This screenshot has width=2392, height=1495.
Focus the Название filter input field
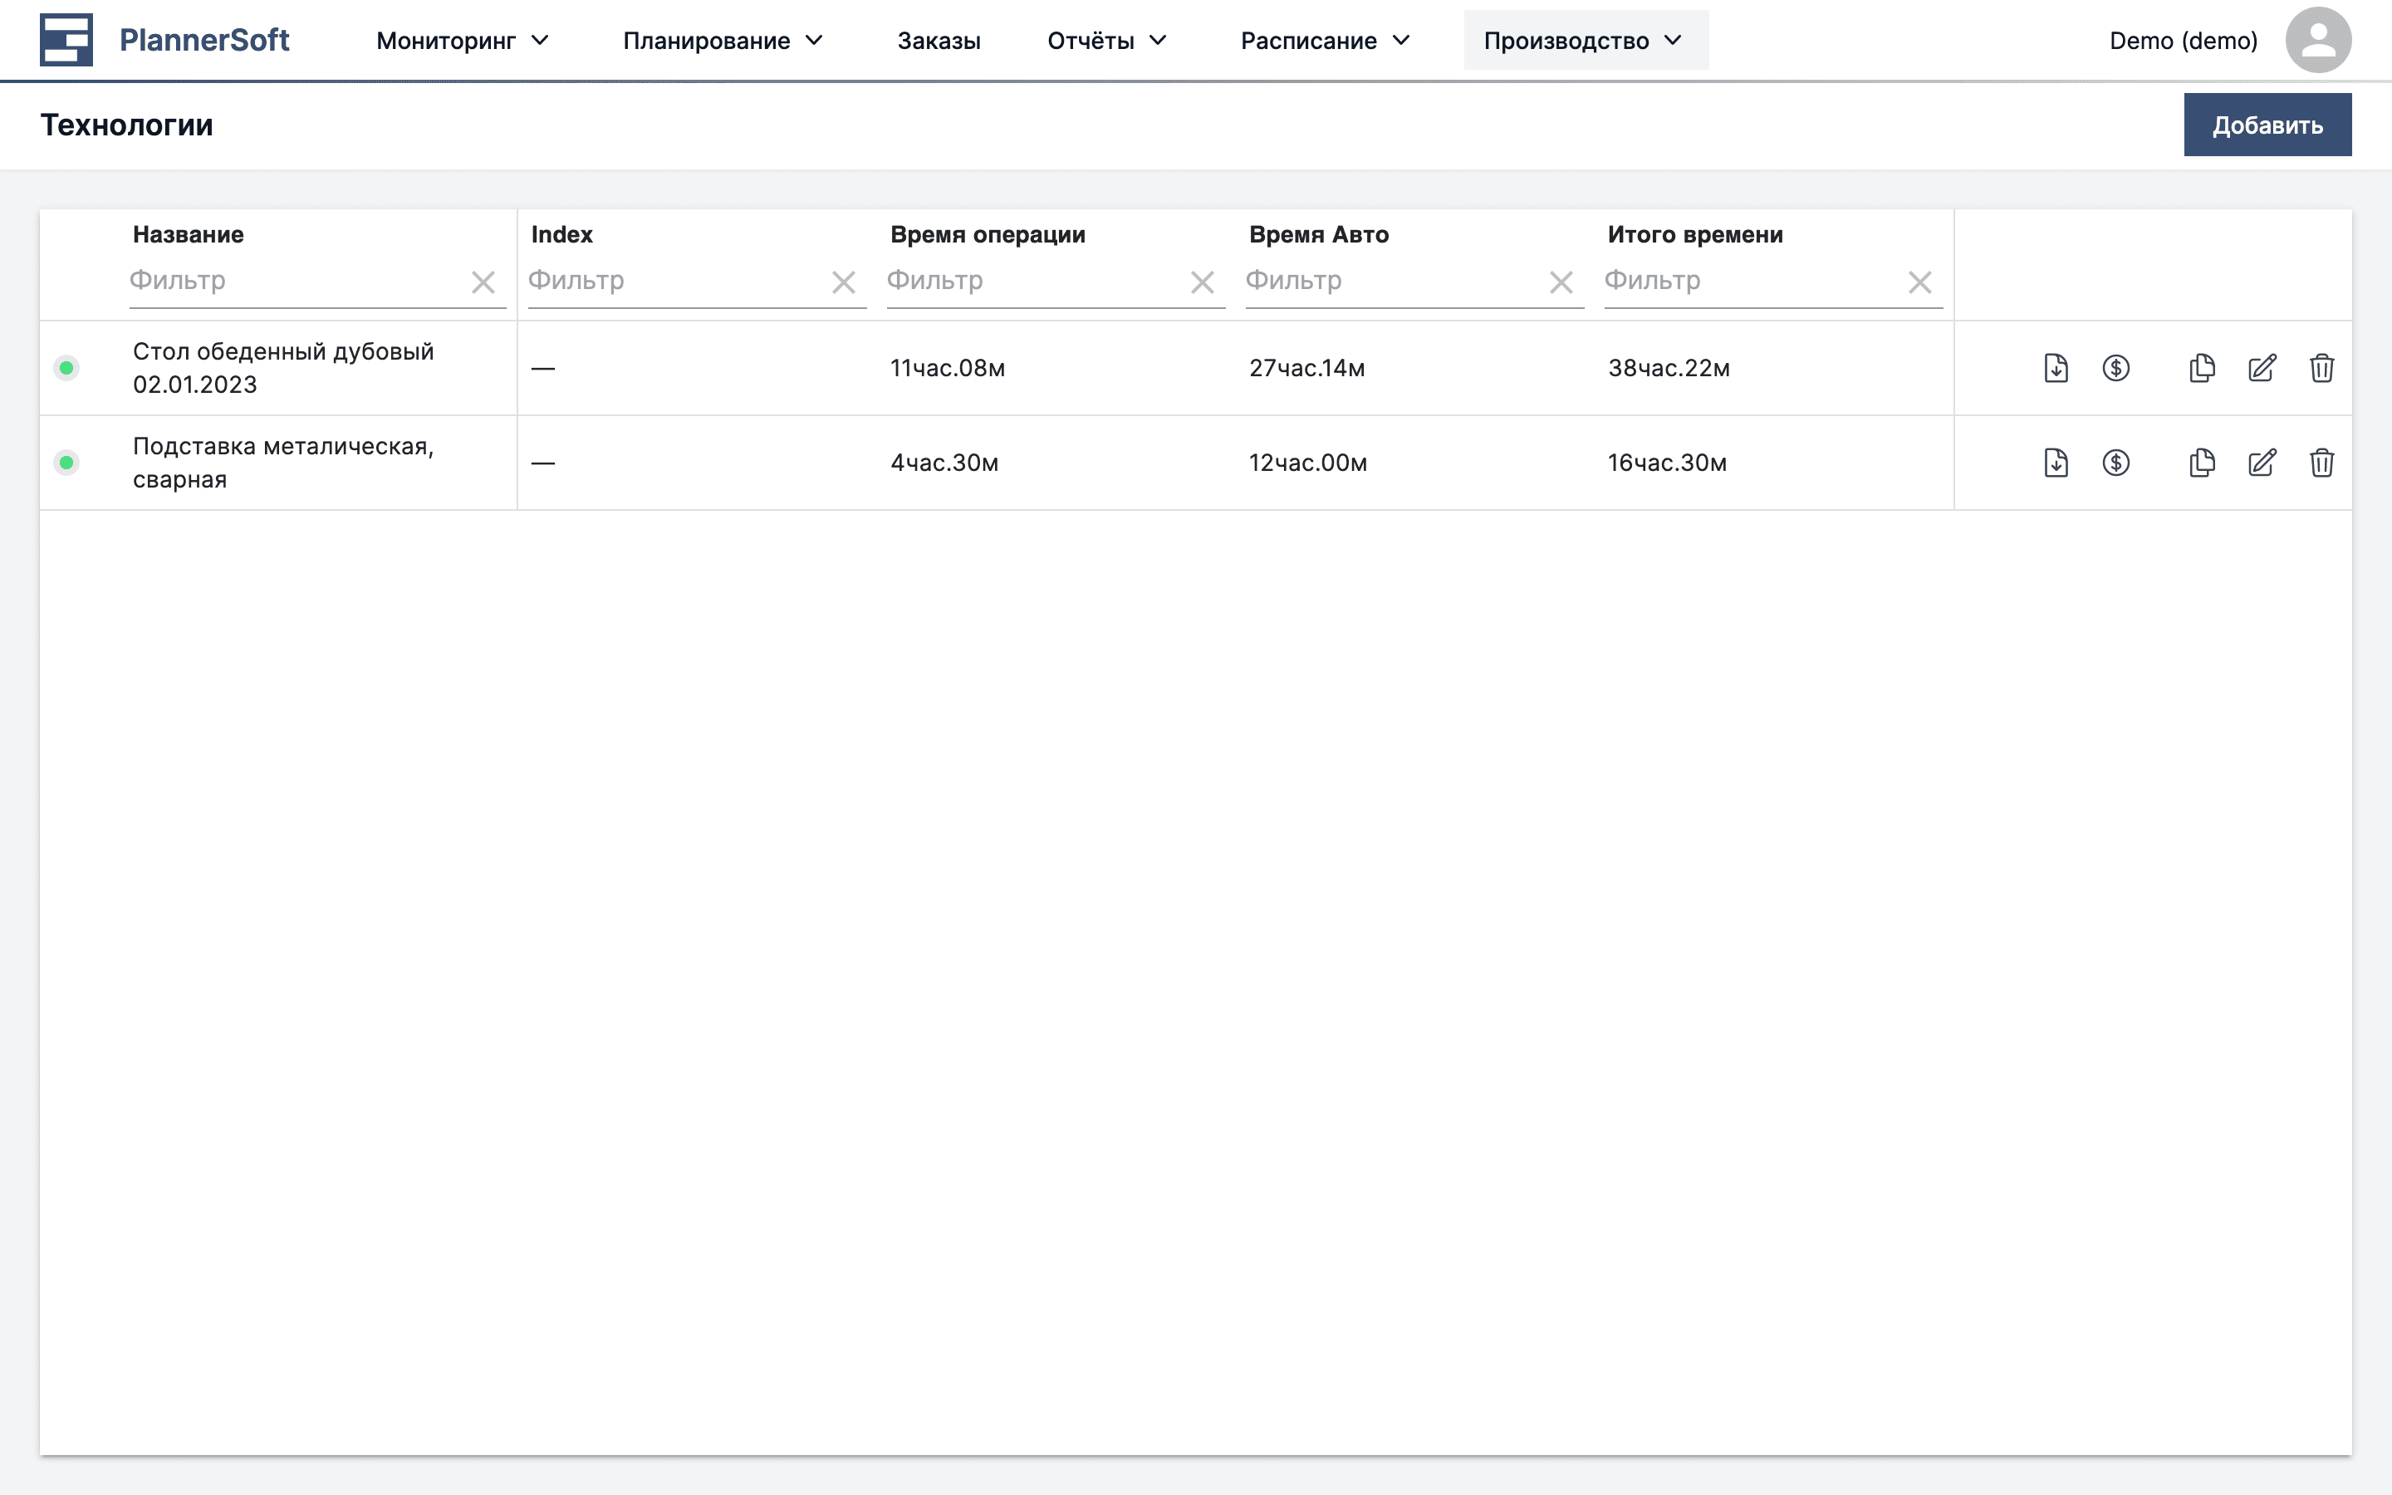coord(297,281)
